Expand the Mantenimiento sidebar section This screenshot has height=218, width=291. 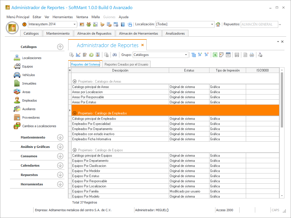pyautogui.click(x=60, y=137)
